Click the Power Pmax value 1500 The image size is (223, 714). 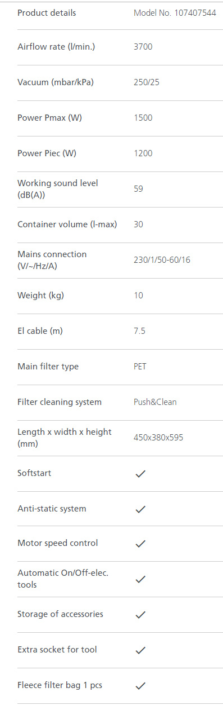tap(143, 118)
